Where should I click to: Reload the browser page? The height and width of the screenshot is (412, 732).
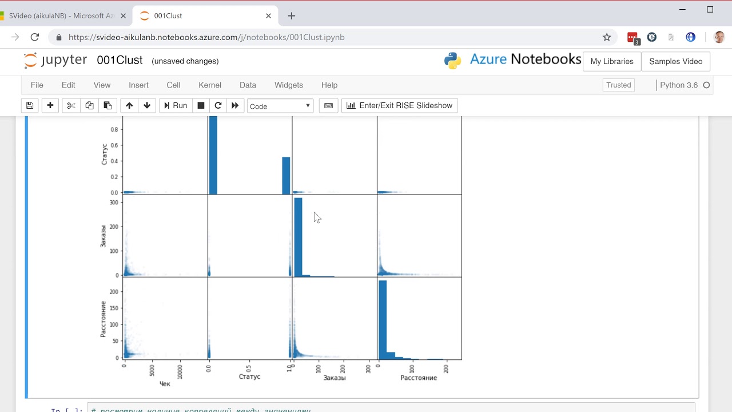[35, 37]
